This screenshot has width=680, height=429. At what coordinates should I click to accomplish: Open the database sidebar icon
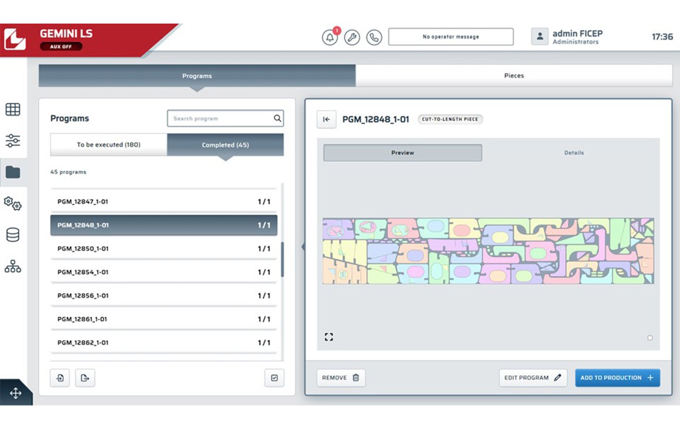[x=13, y=235]
